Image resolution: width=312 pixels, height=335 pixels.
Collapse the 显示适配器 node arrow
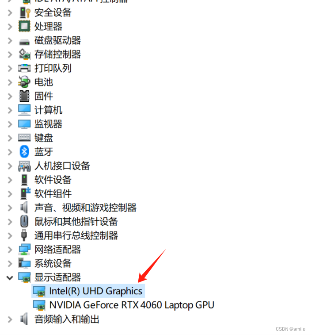pyautogui.click(x=10, y=278)
